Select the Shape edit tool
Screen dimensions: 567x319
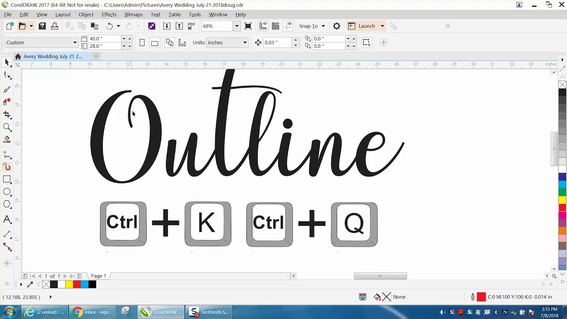7,76
